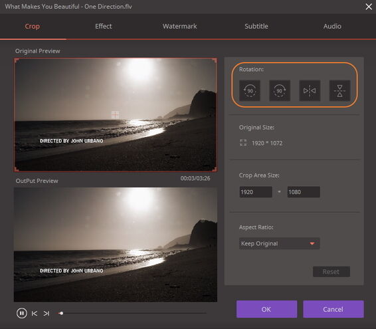Go to the Subtitle tab
Image resolution: width=376 pixels, height=329 pixels.
point(256,26)
